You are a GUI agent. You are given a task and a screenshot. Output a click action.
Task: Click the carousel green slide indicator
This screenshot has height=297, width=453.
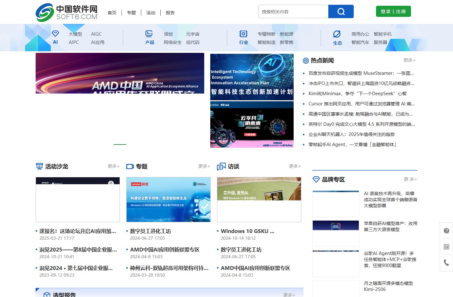[x=120, y=144]
